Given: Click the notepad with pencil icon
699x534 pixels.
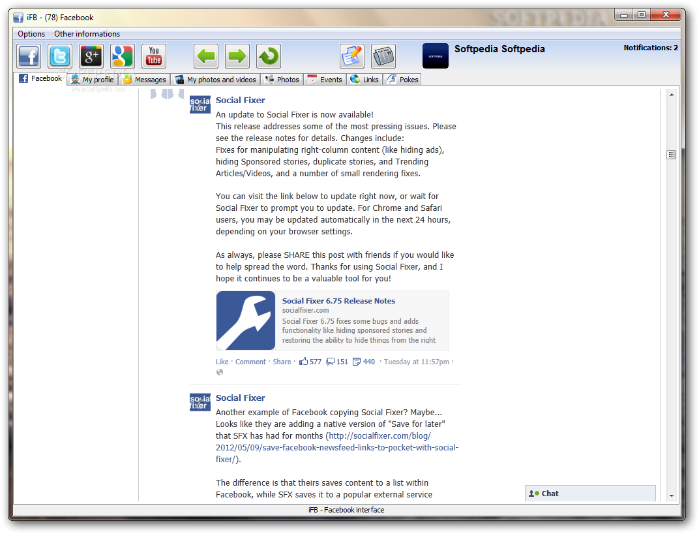Looking at the screenshot, I should pos(351,56).
